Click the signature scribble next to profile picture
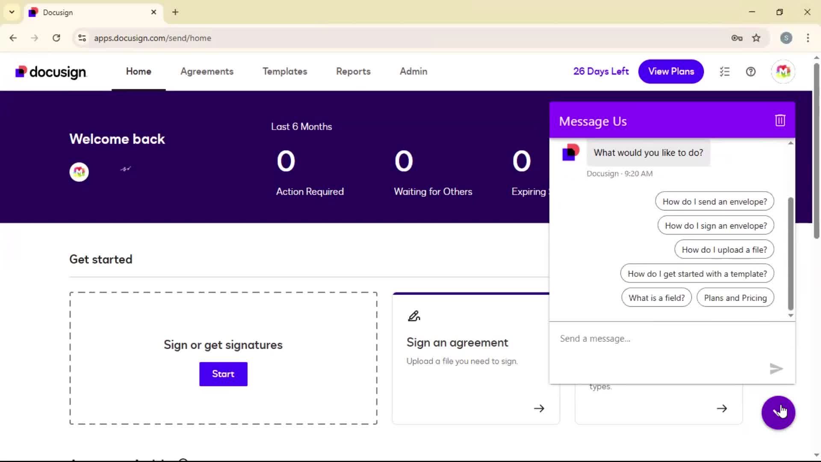 click(125, 169)
